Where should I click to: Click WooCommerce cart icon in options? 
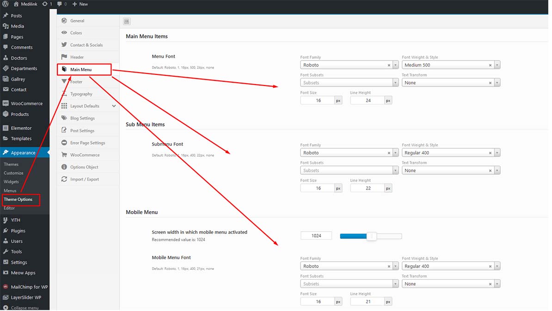click(x=64, y=155)
